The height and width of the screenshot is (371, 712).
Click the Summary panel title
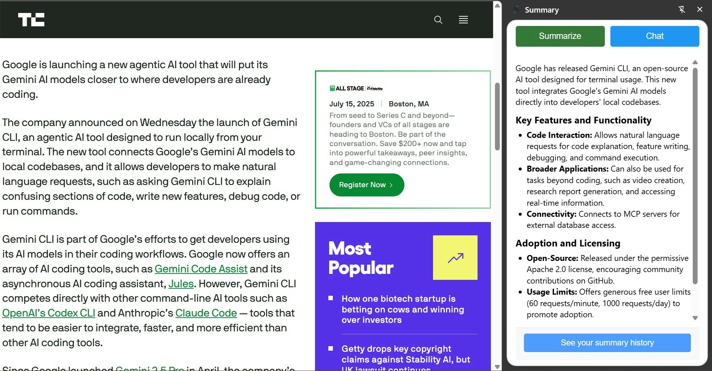542,10
